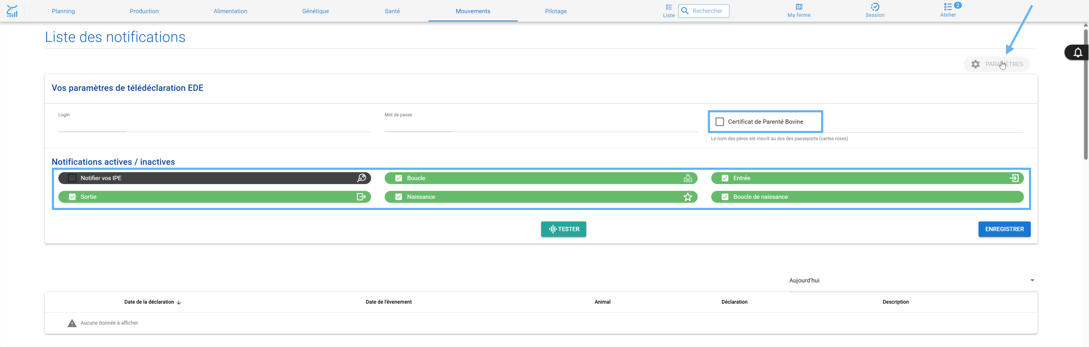Click the Déclaration column header

(734, 302)
